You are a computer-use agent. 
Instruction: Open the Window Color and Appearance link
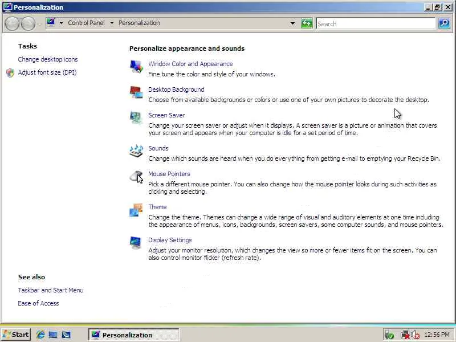[190, 64]
